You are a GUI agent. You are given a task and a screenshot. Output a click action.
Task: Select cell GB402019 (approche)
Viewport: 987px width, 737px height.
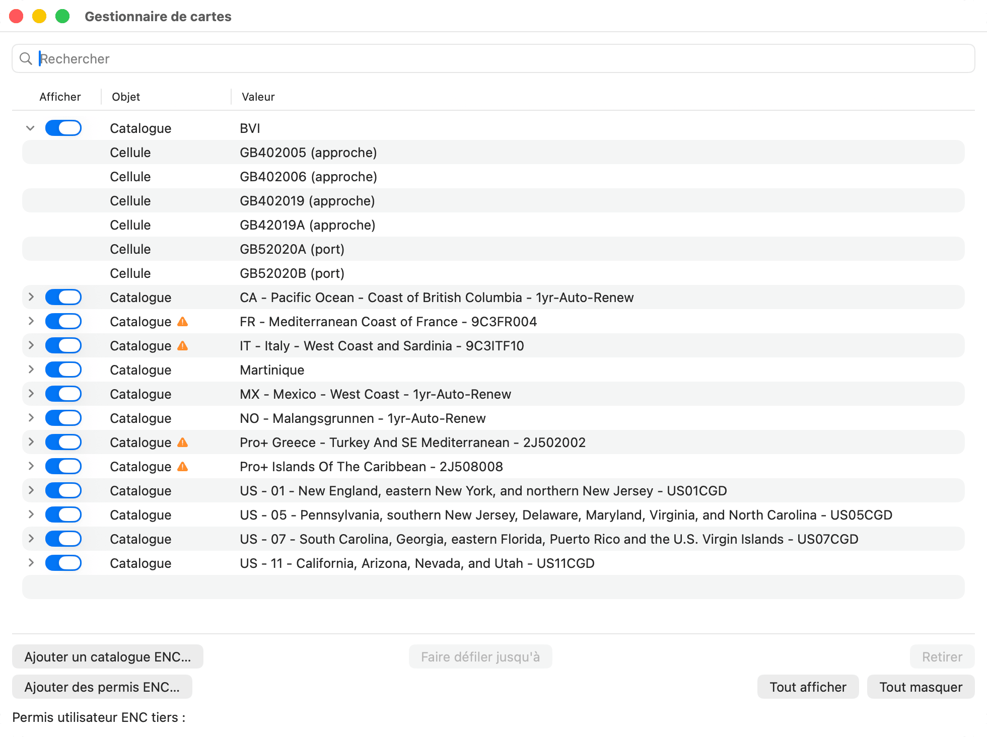493,200
